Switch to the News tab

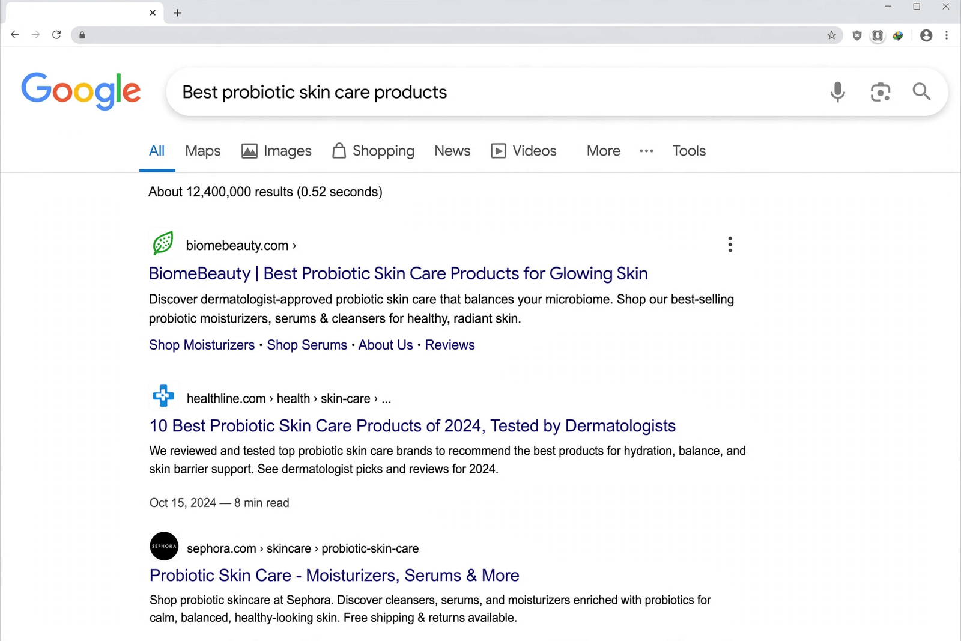[x=452, y=151]
